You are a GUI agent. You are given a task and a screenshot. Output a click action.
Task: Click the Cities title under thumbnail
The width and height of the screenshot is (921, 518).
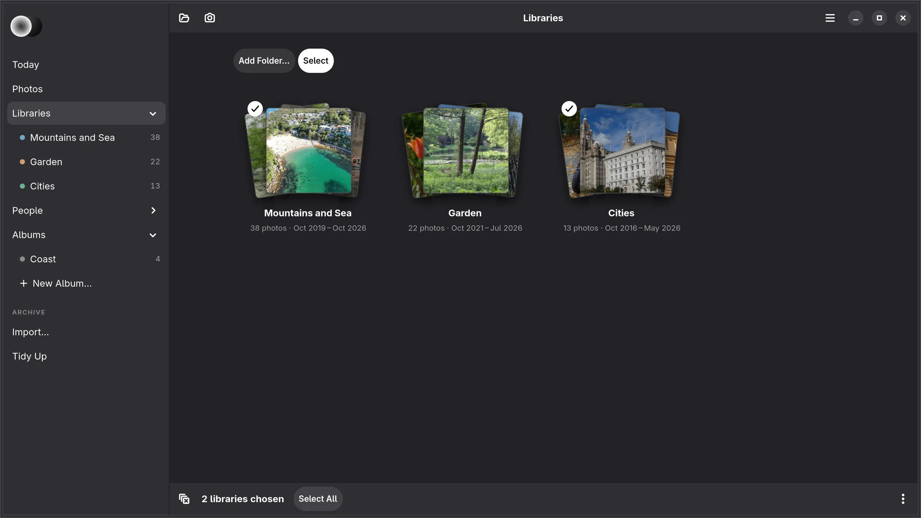621,213
